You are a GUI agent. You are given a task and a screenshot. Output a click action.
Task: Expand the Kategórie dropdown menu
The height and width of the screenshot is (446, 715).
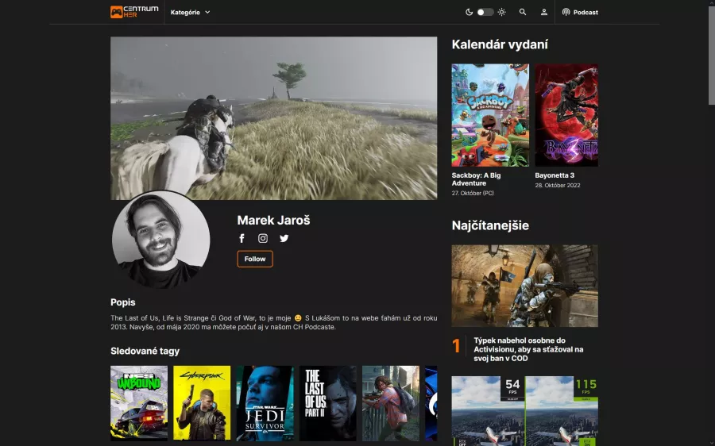coord(190,12)
